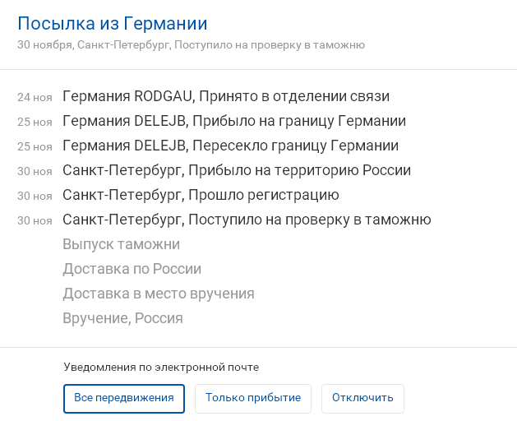Click the status summary line under the title

tap(191, 44)
